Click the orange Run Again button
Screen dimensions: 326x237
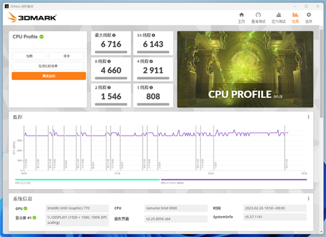point(49,76)
